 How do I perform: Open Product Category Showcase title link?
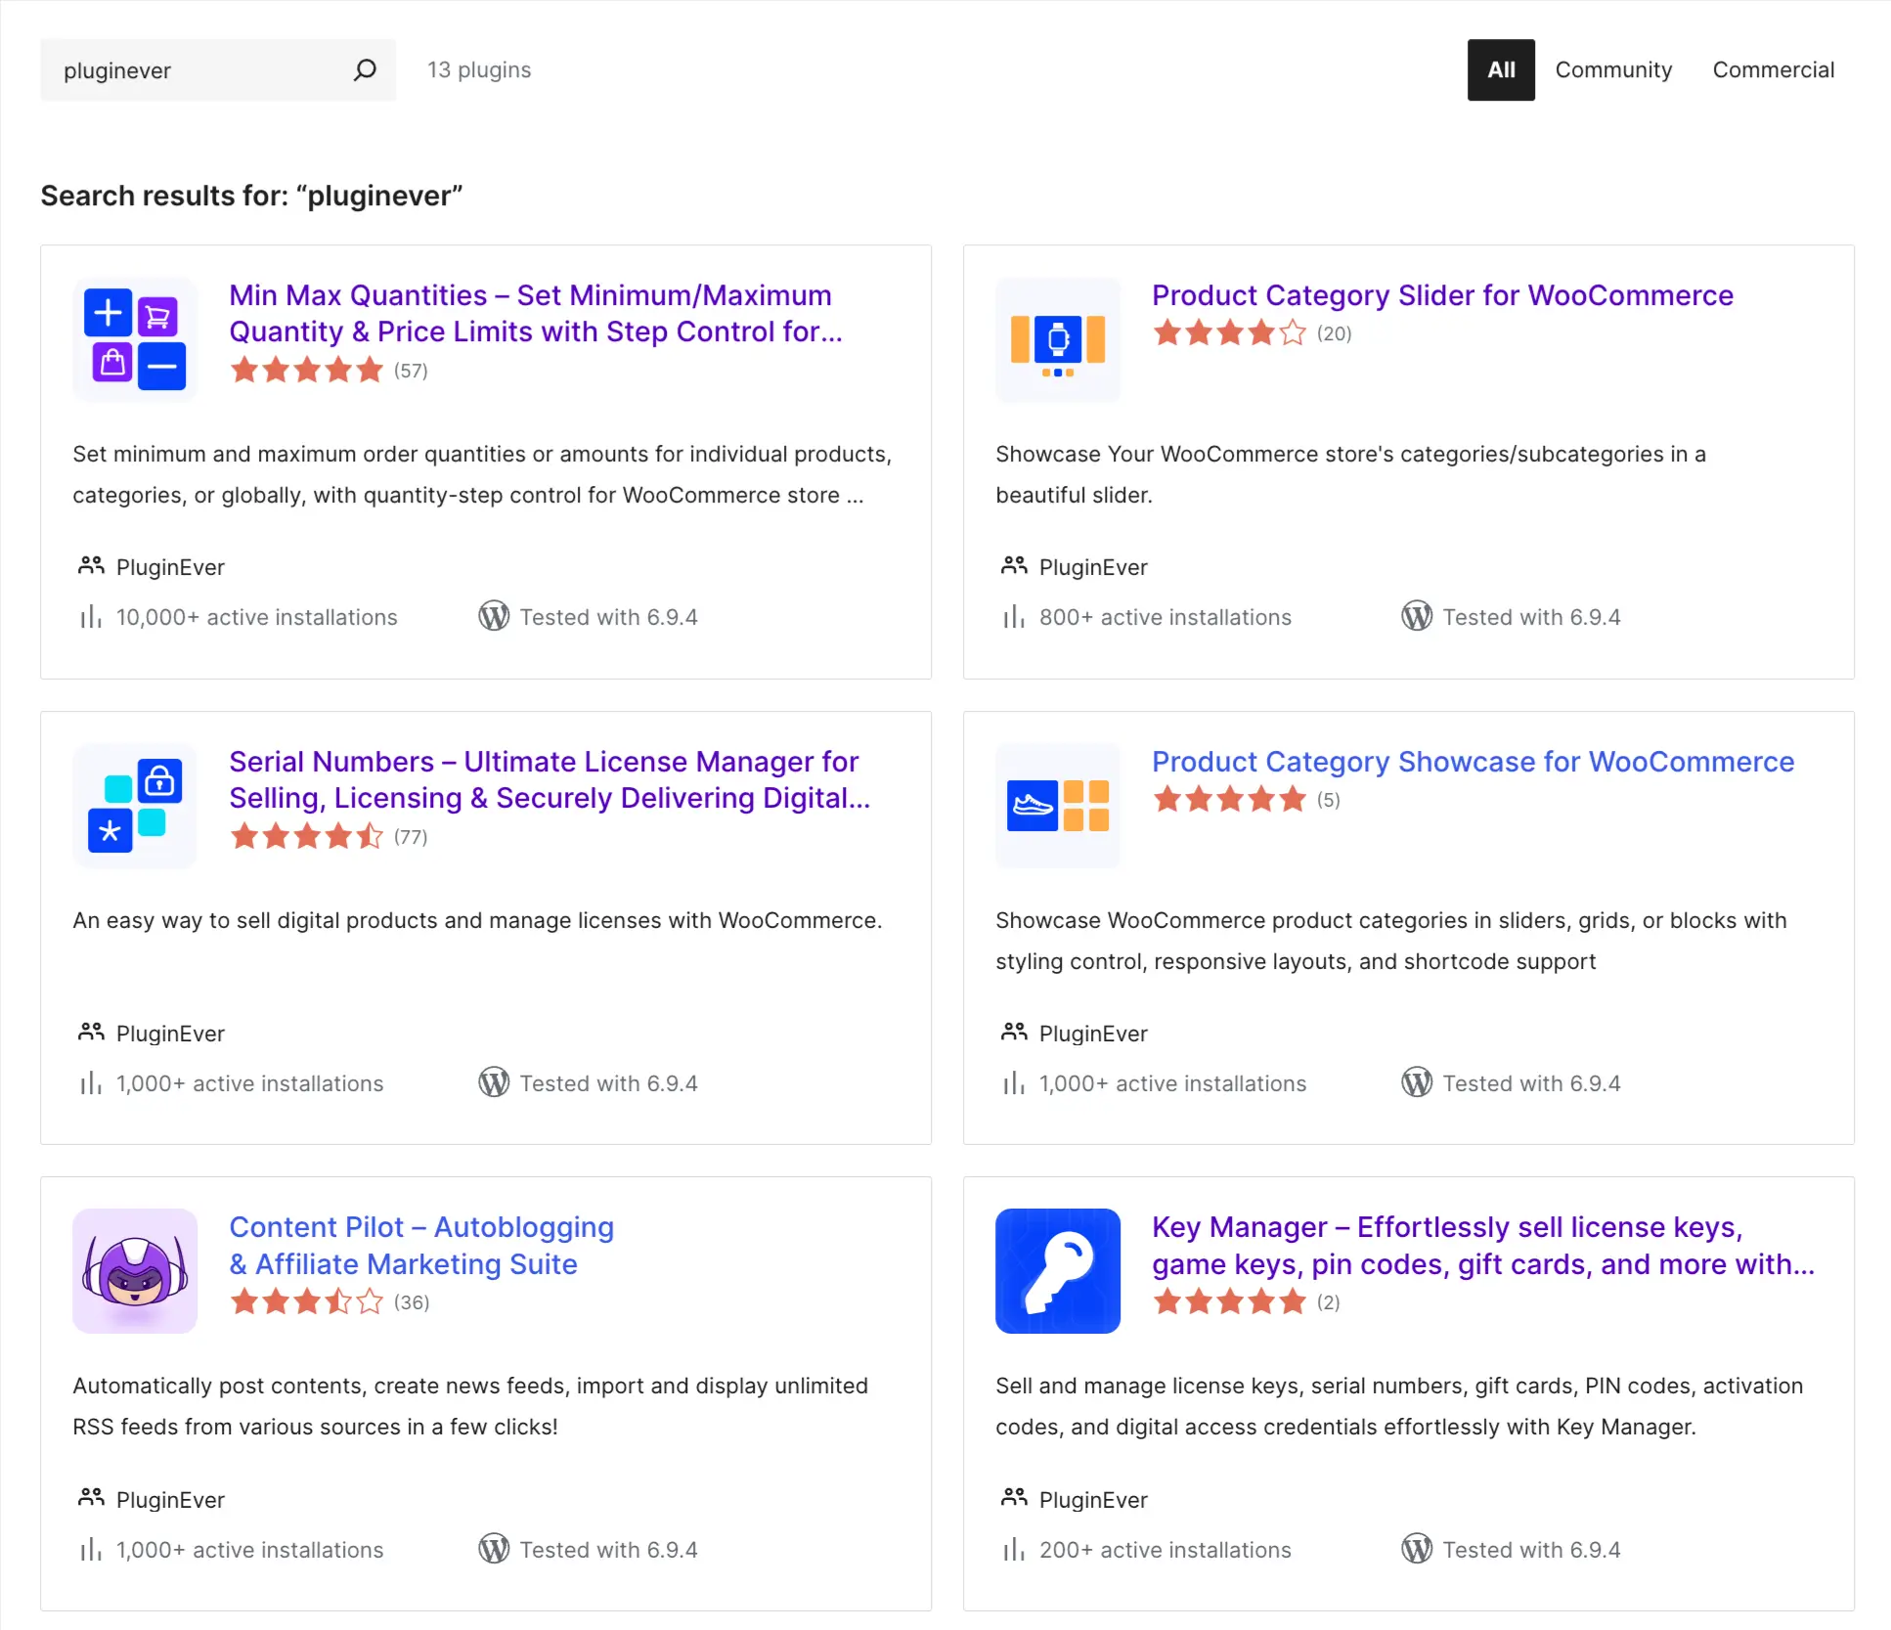coord(1473,762)
